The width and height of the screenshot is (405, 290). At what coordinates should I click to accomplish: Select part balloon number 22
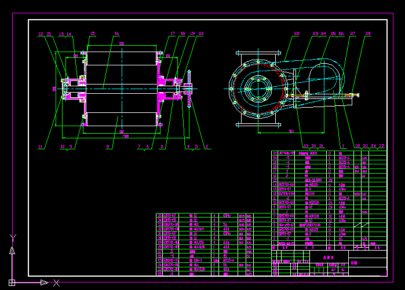pyautogui.click(x=297, y=34)
